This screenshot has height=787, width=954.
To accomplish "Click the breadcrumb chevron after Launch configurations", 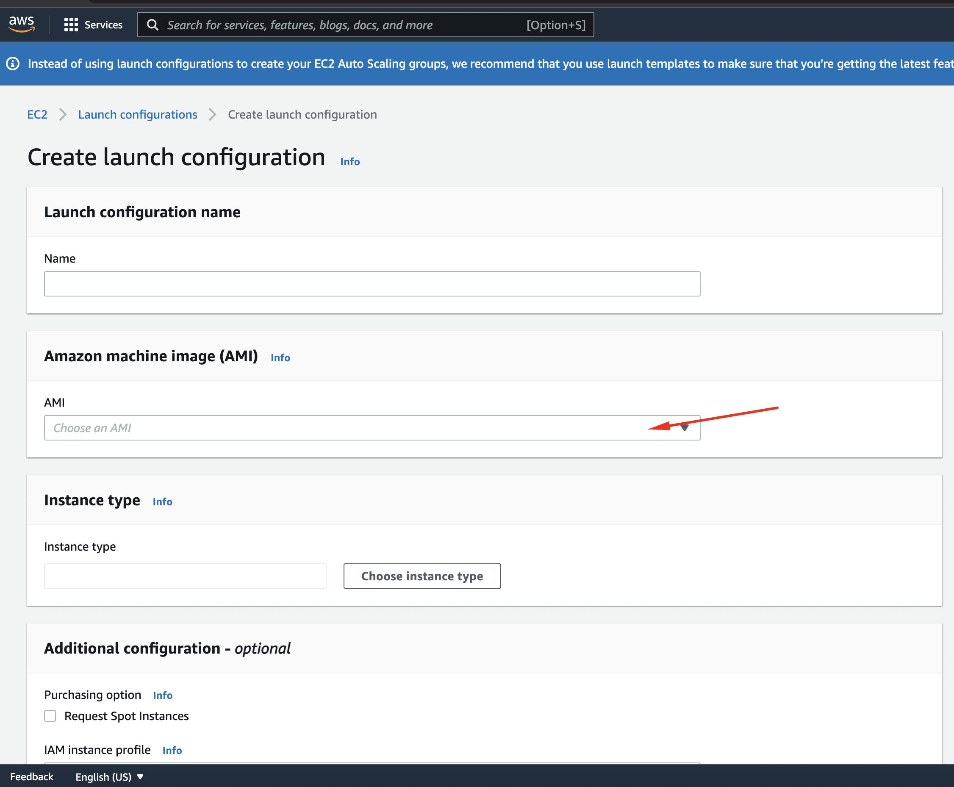I will (212, 114).
